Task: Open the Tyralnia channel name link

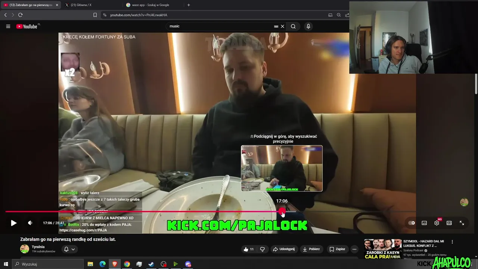Action: (x=38, y=247)
